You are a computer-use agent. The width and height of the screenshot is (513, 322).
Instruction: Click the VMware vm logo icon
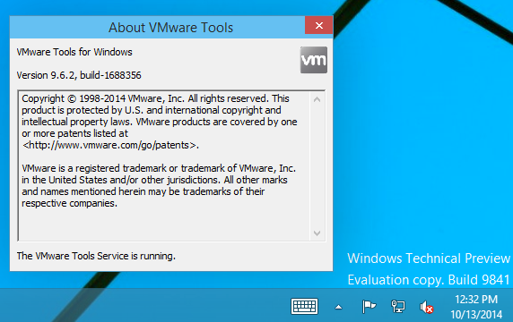(x=313, y=60)
